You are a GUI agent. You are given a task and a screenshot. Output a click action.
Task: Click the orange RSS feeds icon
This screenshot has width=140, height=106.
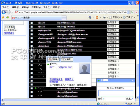(x=97, y=18)
